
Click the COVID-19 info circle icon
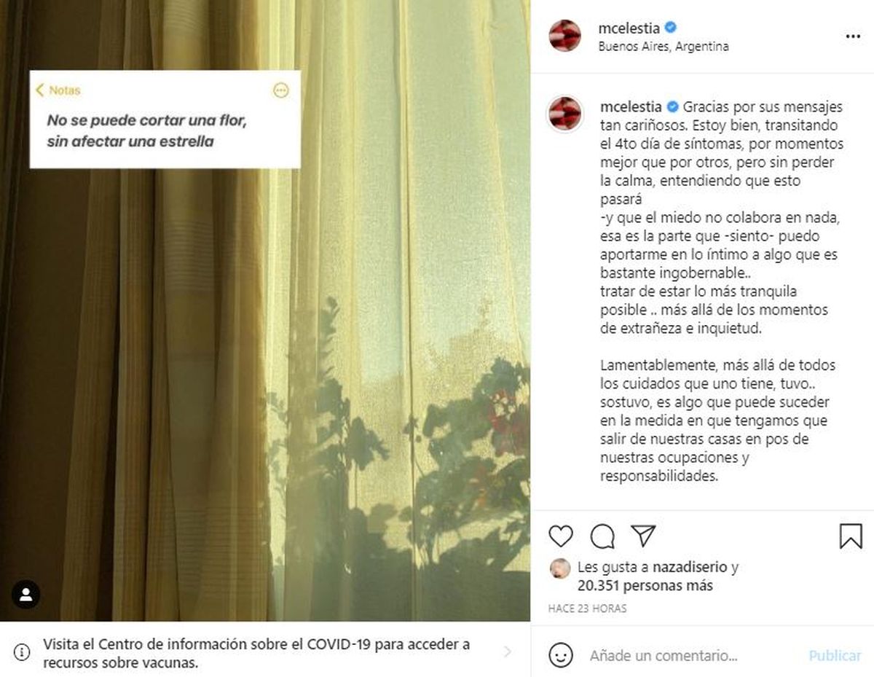[x=22, y=652]
